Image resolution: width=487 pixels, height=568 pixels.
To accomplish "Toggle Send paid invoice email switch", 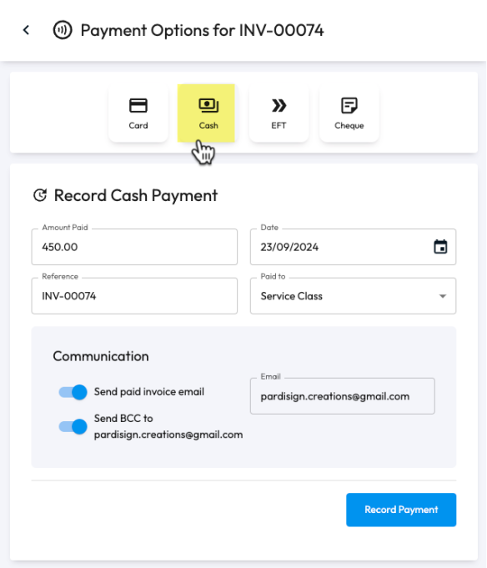I will [73, 392].
